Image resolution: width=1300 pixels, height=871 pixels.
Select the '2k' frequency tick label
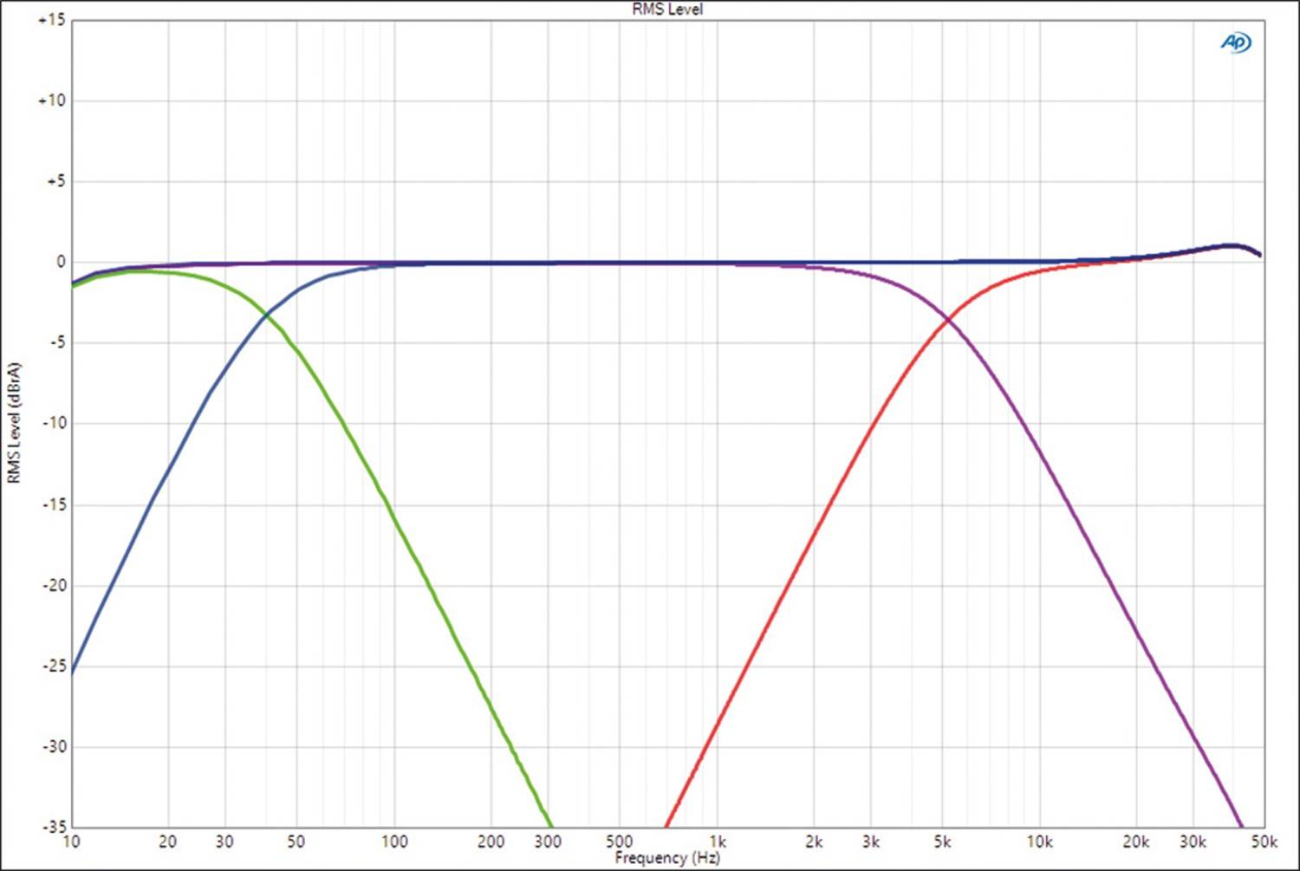click(x=814, y=842)
